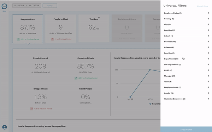Expand the Department (12) filter

[186, 59]
